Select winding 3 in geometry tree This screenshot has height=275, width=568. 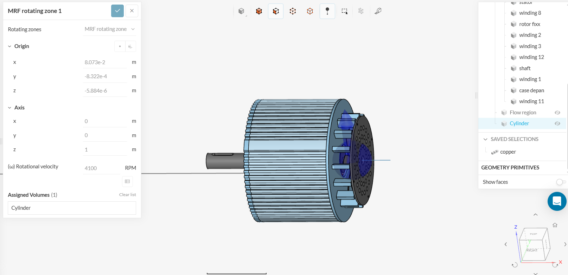[x=530, y=46]
